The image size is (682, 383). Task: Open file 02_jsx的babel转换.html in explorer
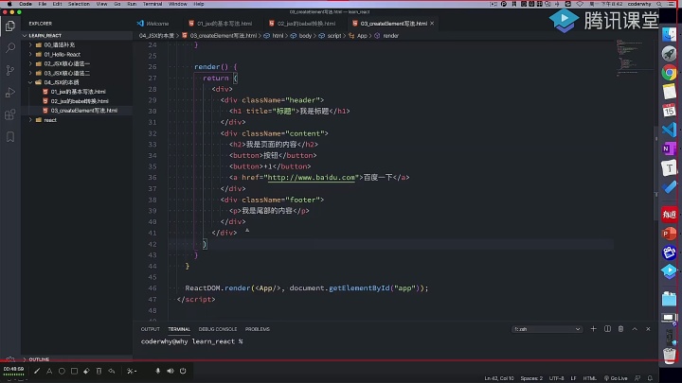tap(77, 101)
